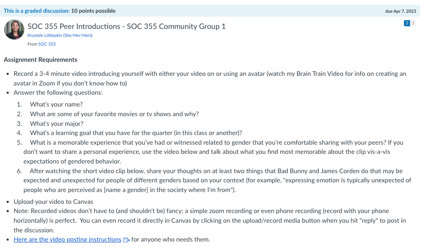Screen dimensions: 425x249
Task: Click 'This is a graded discussion' label
Action: point(36,11)
